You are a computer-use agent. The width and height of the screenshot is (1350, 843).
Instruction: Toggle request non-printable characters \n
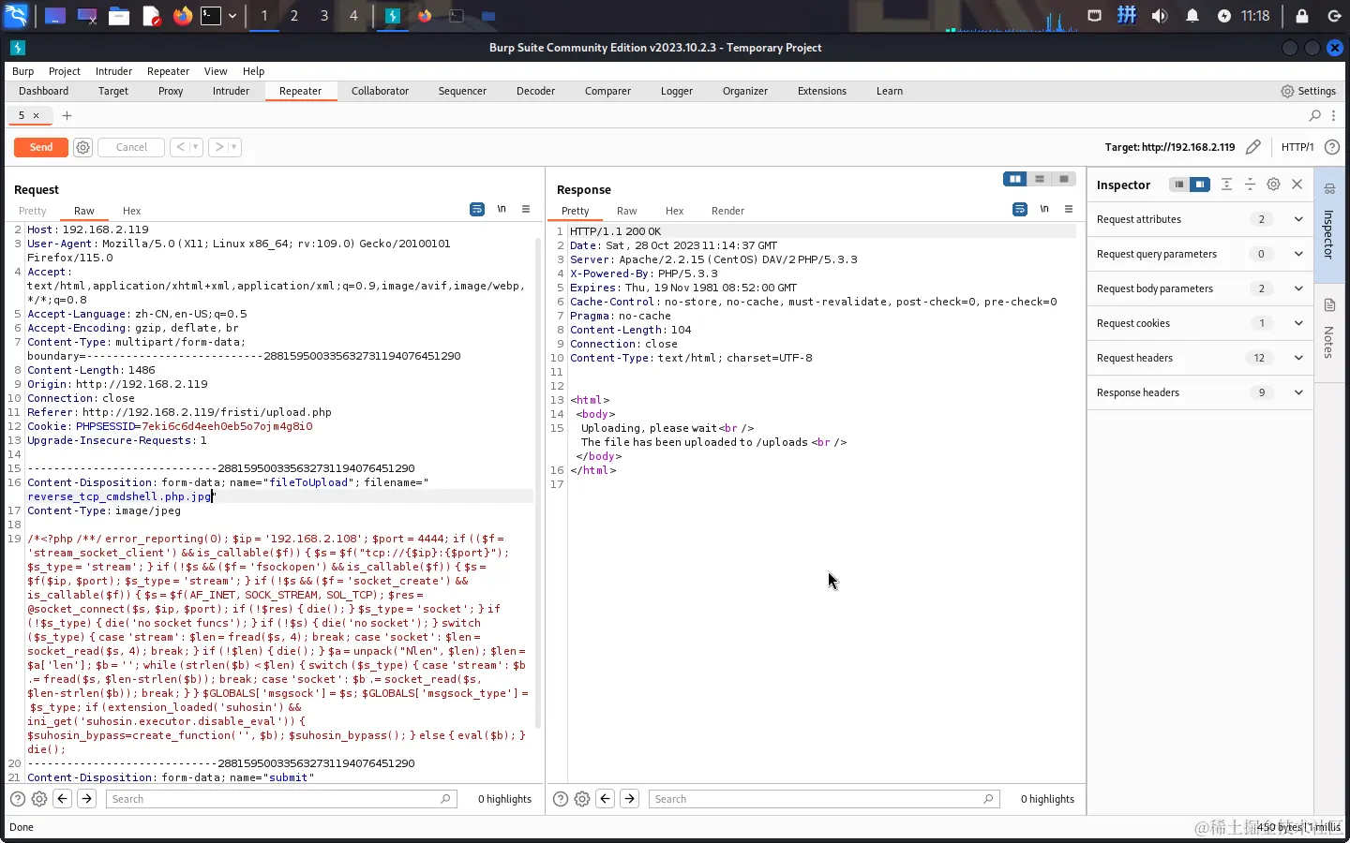coord(502,209)
